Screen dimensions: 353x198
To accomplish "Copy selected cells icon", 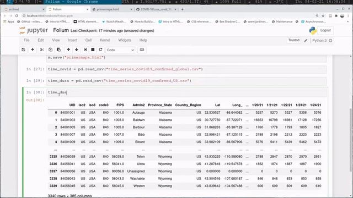I will 50,50.
